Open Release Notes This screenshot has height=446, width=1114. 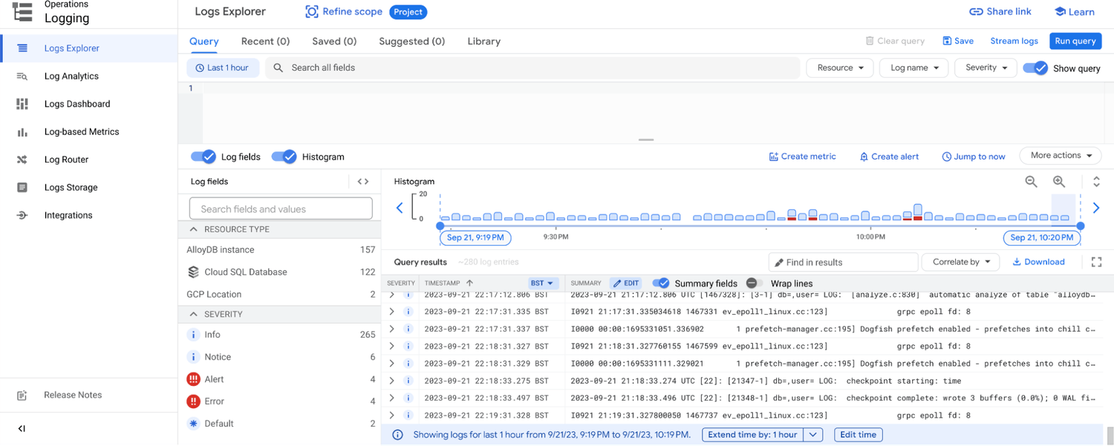73,395
